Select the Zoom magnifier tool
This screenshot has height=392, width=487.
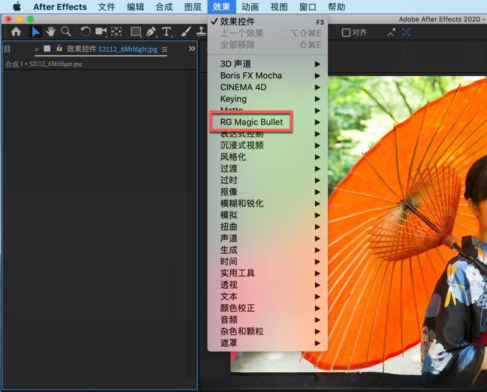click(x=66, y=32)
